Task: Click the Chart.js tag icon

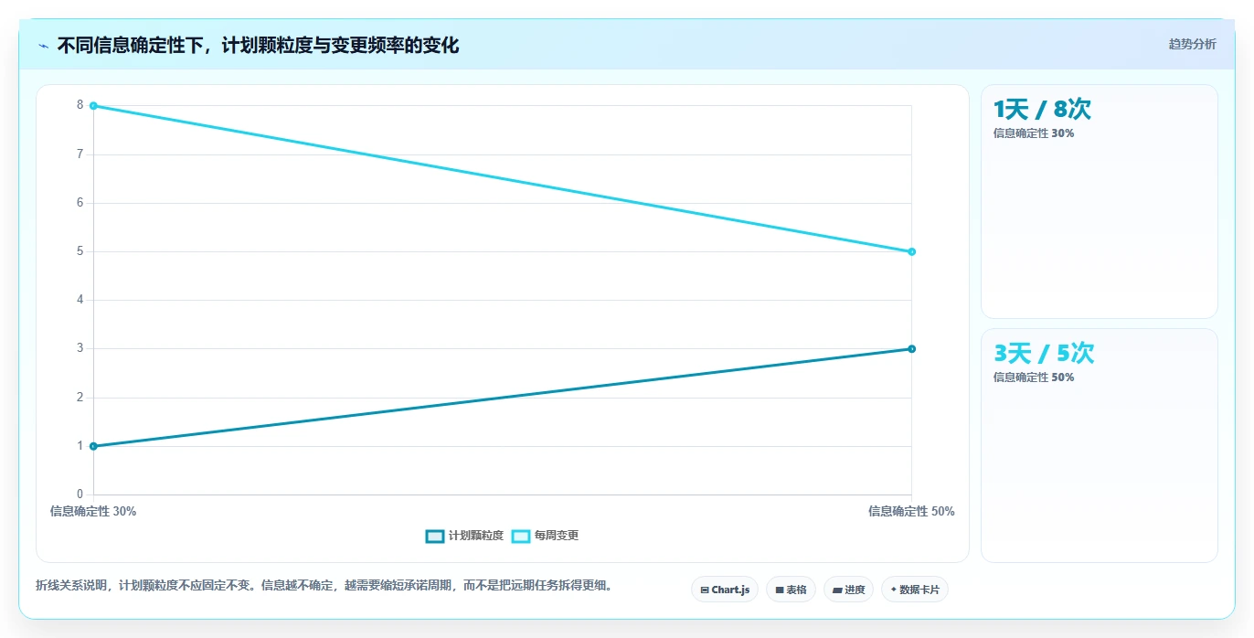Action: pyautogui.click(x=705, y=590)
